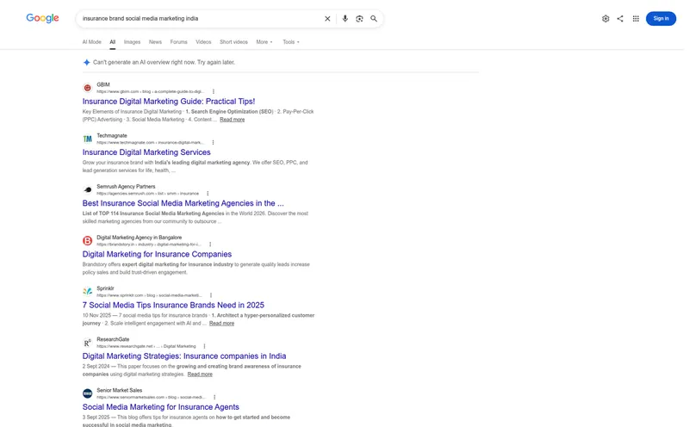Open more options for GBIM result
689x427 pixels.
coord(214,91)
